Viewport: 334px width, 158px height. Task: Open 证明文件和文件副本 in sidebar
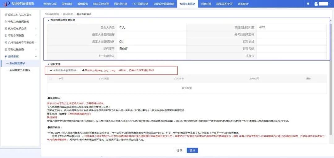point(20,15)
